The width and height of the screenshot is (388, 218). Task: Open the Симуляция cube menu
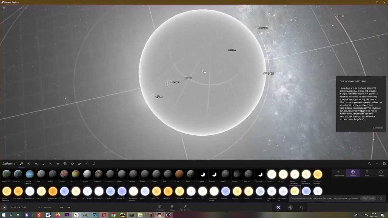click(160, 207)
